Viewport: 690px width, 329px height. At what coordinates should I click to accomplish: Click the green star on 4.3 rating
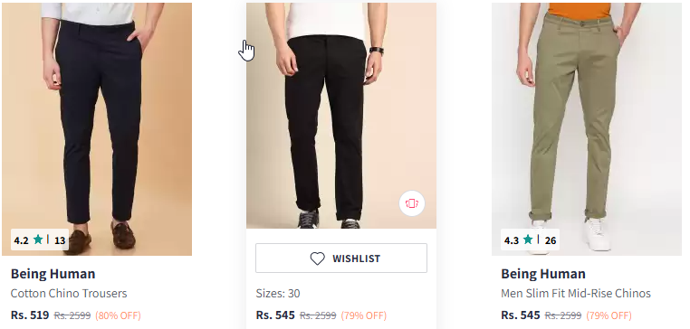528,240
